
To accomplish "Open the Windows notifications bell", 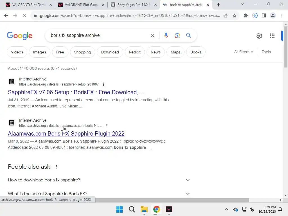I will [x=280, y=209].
